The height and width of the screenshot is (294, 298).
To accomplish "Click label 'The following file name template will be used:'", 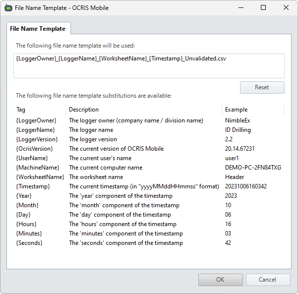I will (x=75, y=46).
